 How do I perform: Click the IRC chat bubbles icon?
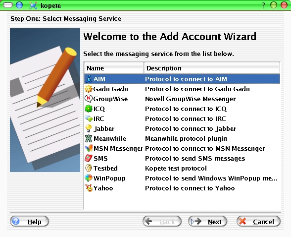tap(89, 118)
